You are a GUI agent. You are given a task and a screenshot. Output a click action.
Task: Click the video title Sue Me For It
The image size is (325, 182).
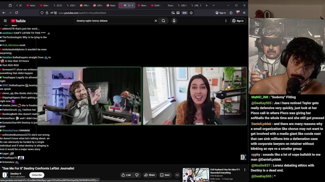(x=38, y=168)
